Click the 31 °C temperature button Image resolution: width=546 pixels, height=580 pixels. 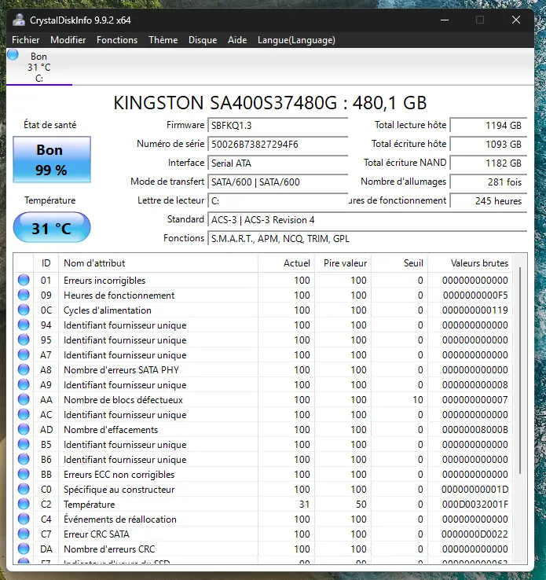click(52, 227)
